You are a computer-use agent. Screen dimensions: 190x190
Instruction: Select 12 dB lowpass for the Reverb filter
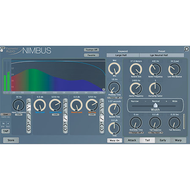tap(102, 113)
